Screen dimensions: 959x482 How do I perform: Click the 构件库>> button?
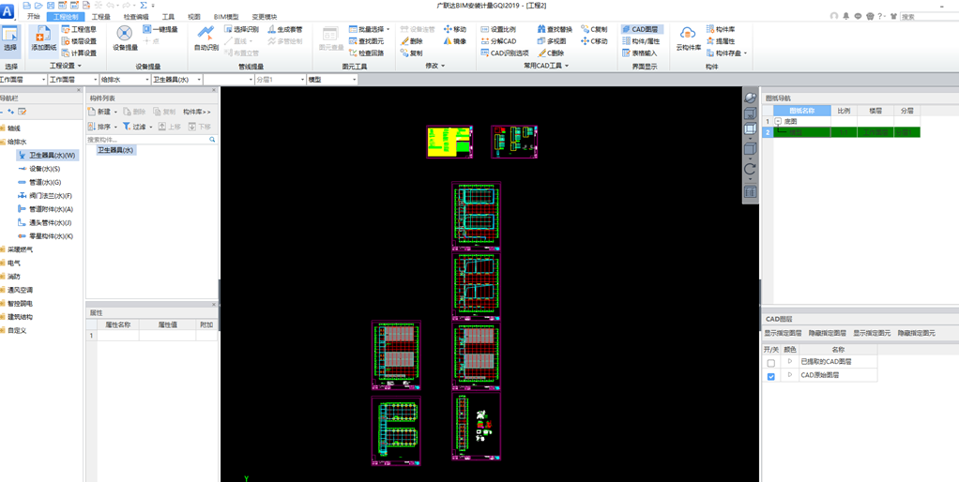[x=197, y=112]
